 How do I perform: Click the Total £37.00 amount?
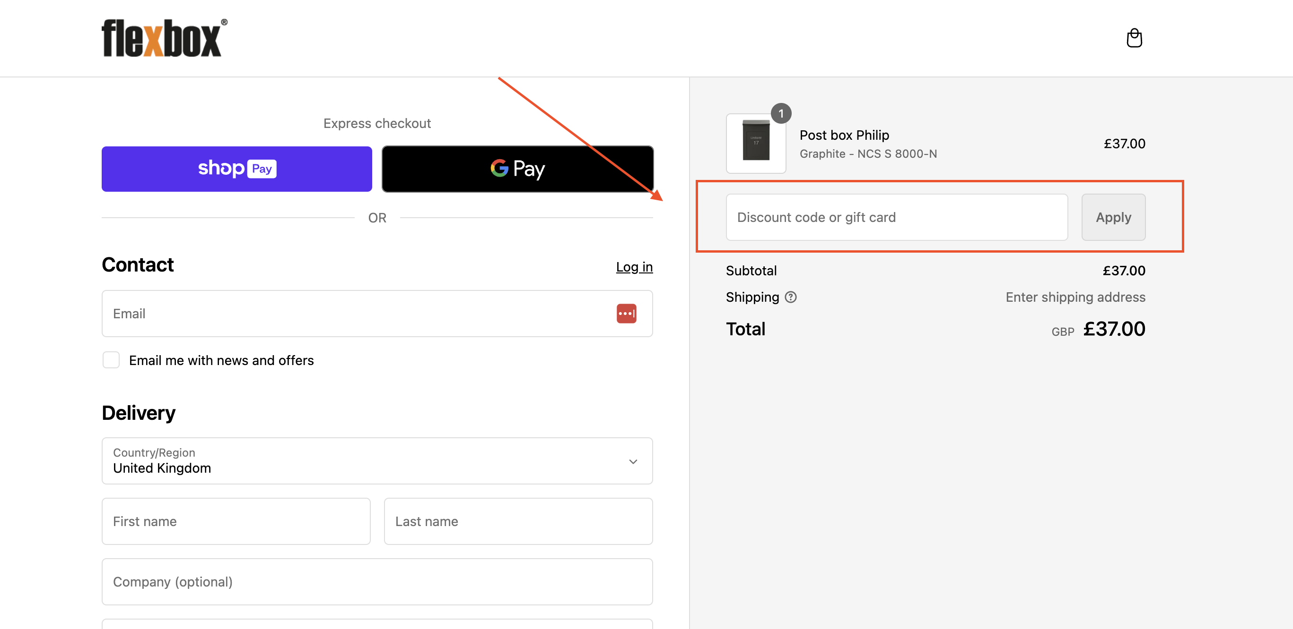pyautogui.click(x=1114, y=329)
